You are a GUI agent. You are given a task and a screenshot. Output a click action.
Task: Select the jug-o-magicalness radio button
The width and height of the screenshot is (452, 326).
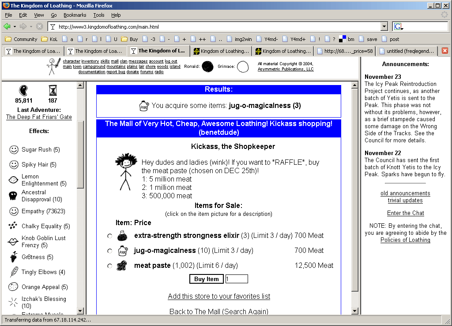pyautogui.click(x=109, y=251)
